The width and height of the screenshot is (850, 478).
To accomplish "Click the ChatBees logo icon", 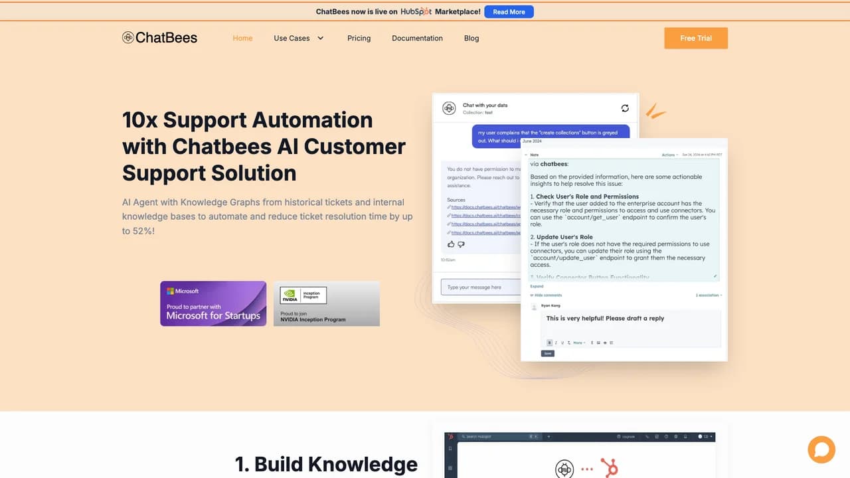I will (x=128, y=38).
